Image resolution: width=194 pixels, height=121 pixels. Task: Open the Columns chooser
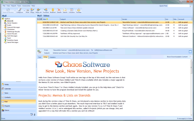(72, 11)
